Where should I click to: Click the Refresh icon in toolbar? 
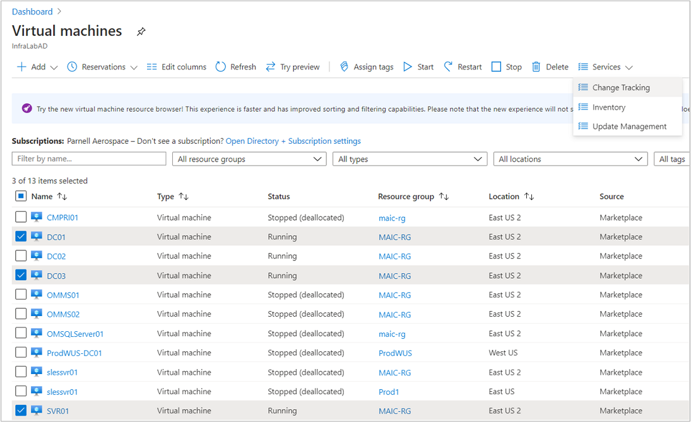click(221, 67)
